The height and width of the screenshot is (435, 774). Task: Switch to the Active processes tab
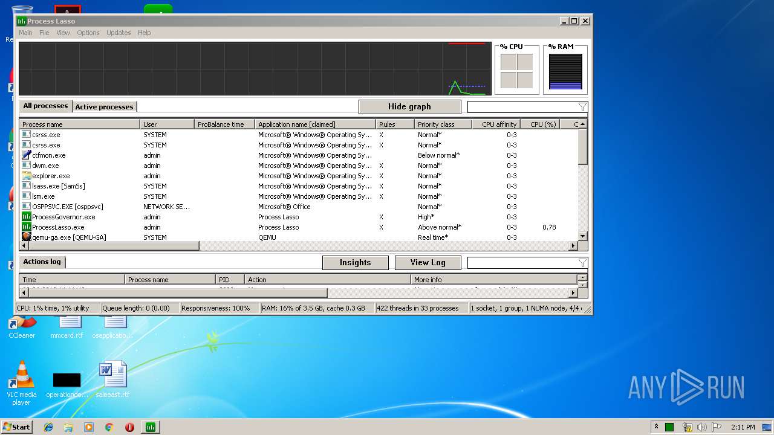pyautogui.click(x=104, y=107)
